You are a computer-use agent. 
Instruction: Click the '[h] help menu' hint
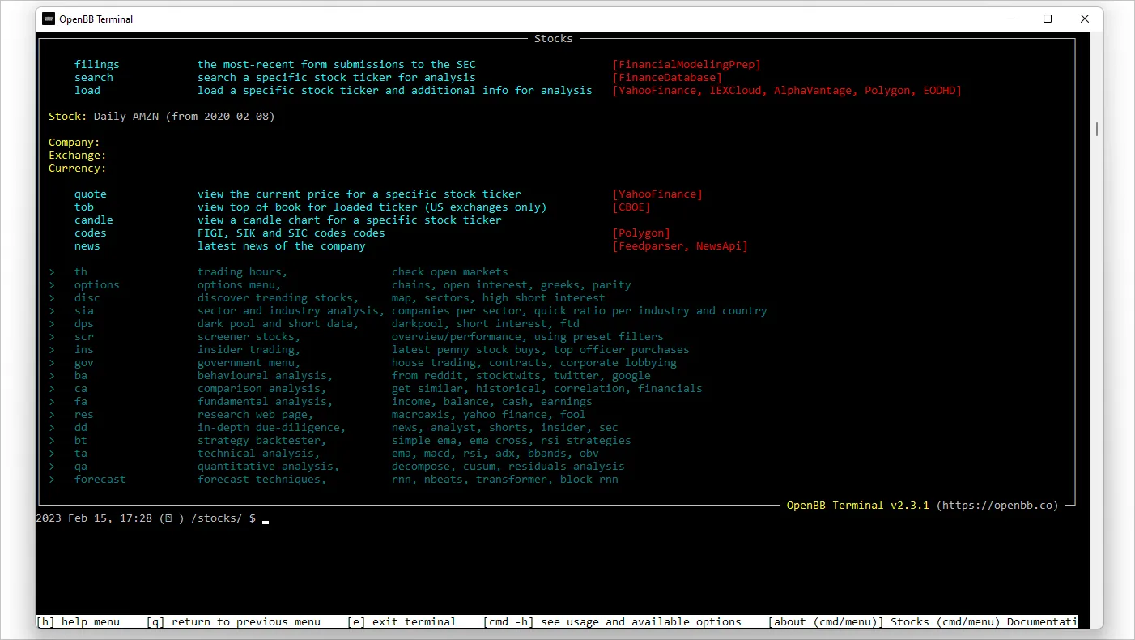(x=78, y=622)
